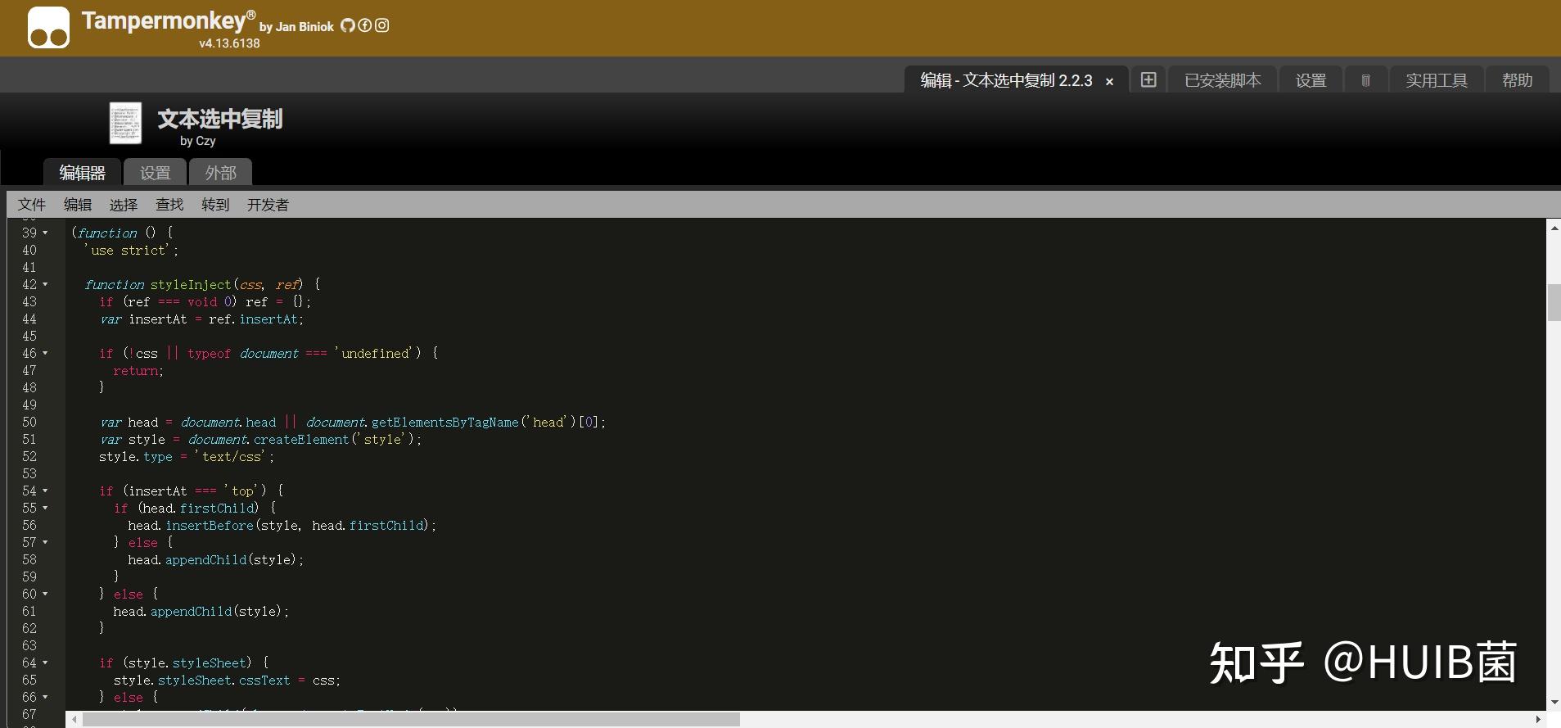Screen dimensions: 1561x728
Task: Click 'text/css' string on line 52
Action: (232, 456)
